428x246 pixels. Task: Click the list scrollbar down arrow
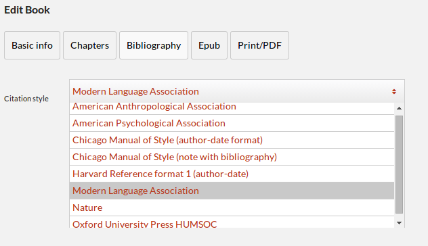pos(399,223)
